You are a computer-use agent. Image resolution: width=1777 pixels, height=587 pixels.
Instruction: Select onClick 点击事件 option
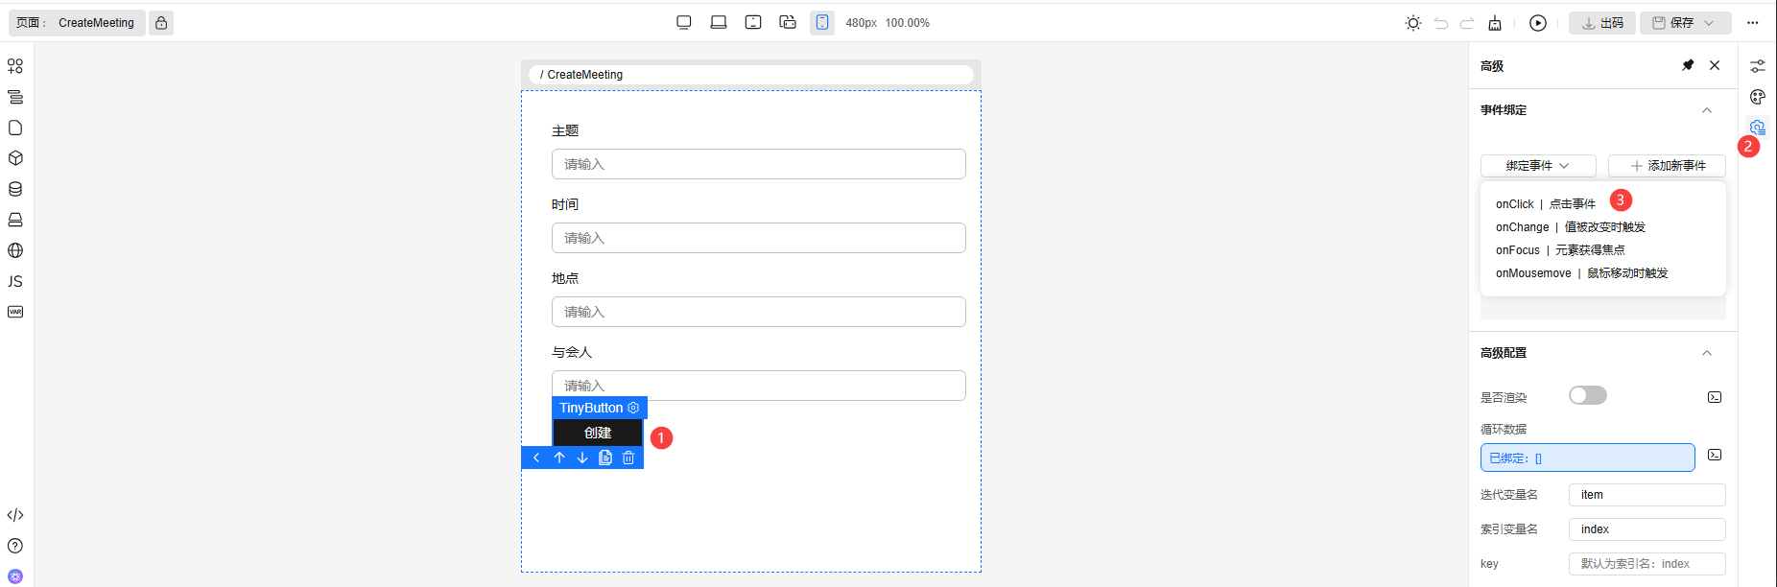[x=1545, y=204]
